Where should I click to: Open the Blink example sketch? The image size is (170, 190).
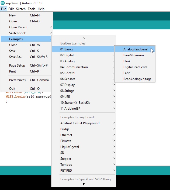[x=135, y=61]
